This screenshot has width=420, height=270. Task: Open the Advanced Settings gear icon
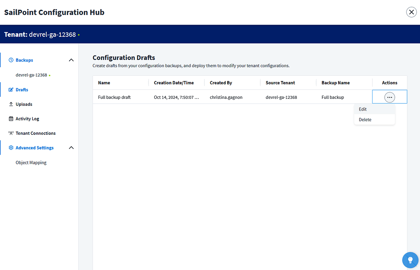click(x=11, y=147)
